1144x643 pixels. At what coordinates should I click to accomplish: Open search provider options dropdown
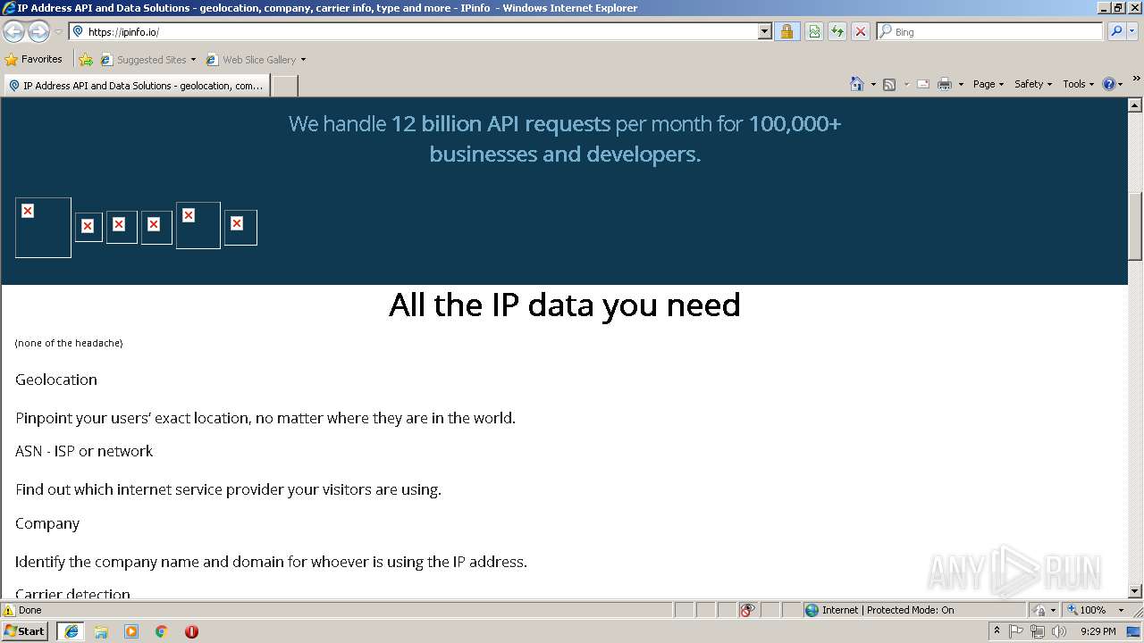tap(1132, 31)
